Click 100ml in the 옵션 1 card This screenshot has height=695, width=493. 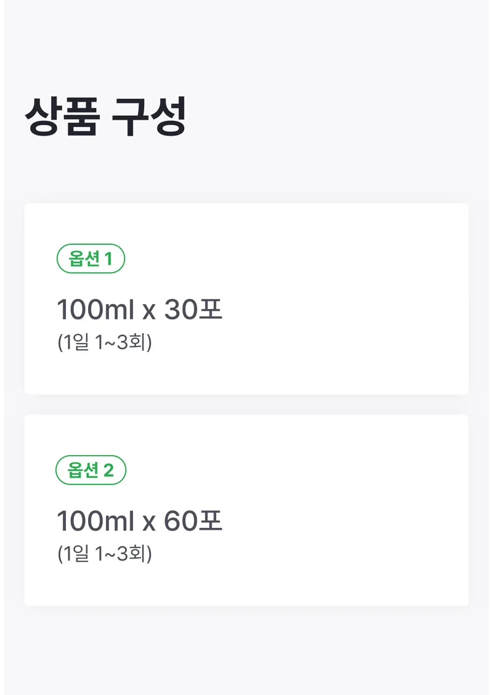(96, 310)
